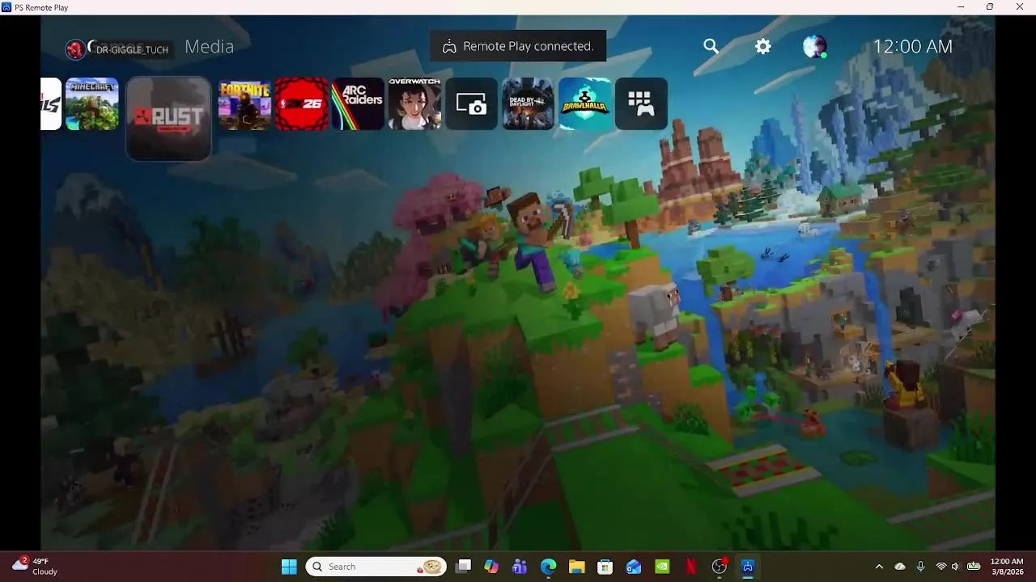Open the Windows Start menu
This screenshot has width=1036, height=582.
point(289,567)
